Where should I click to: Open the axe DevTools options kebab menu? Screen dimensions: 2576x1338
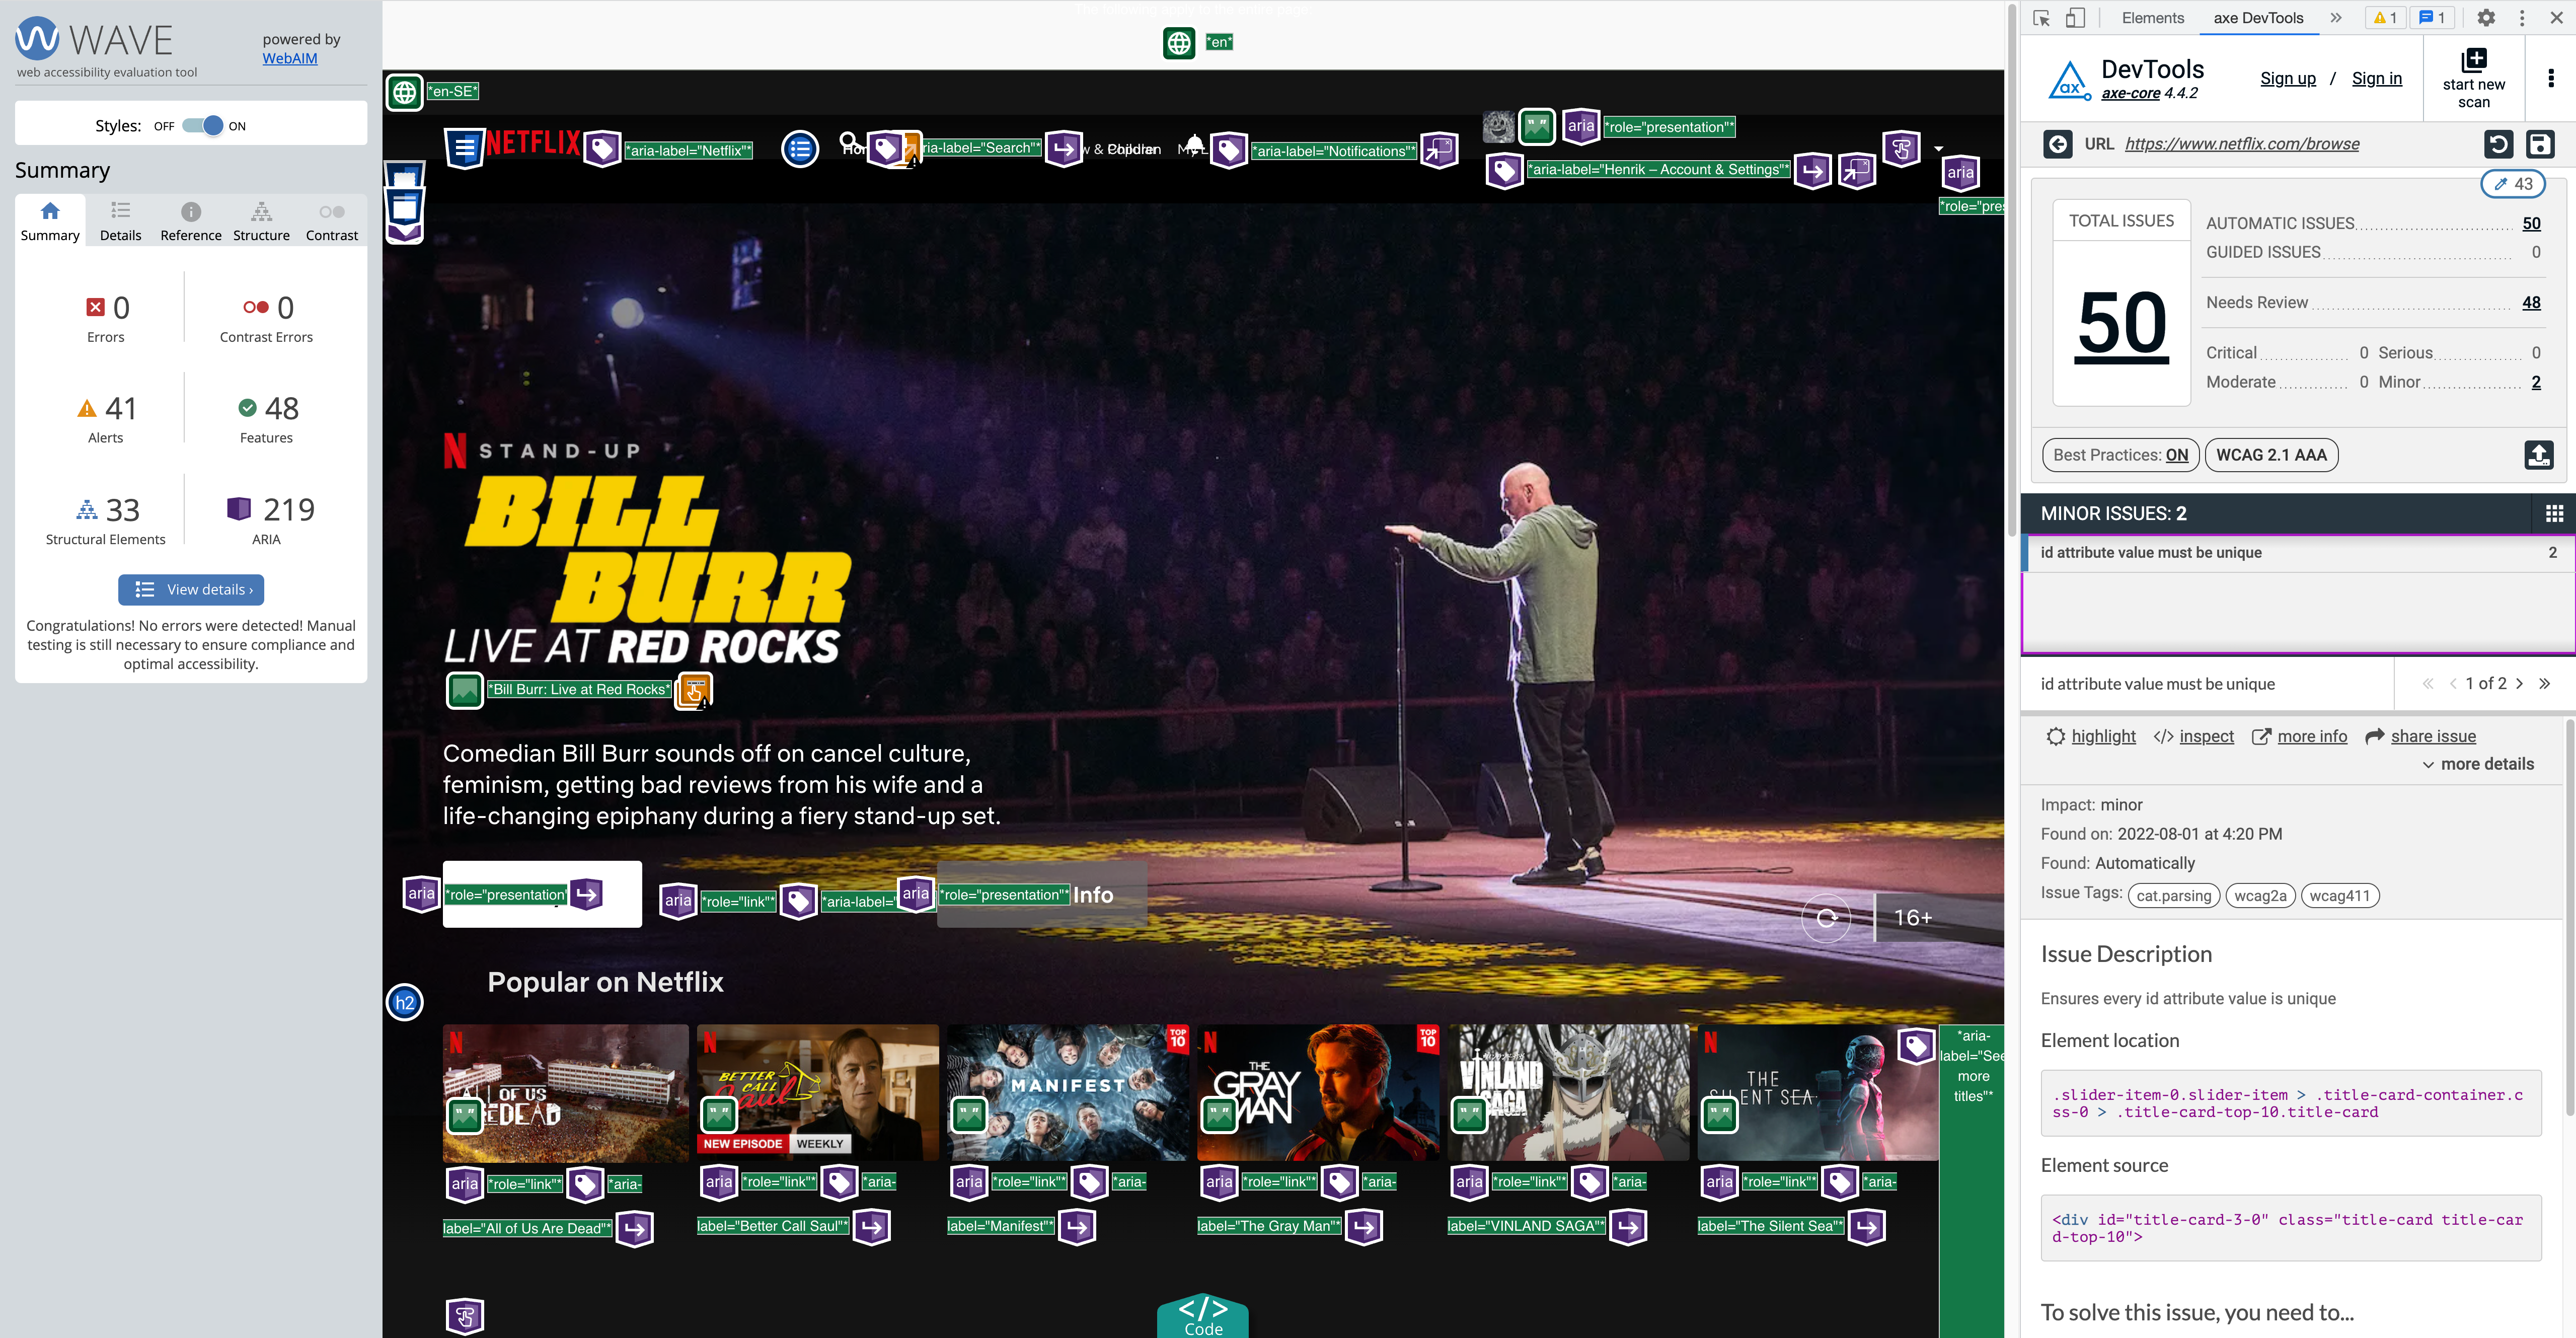[2550, 79]
